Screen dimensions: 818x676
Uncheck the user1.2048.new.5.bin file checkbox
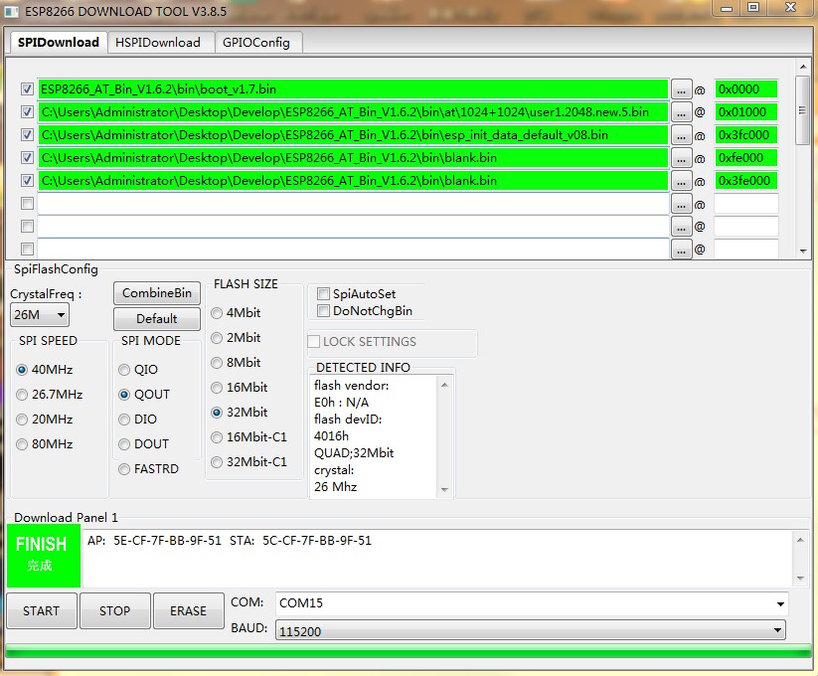point(27,111)
